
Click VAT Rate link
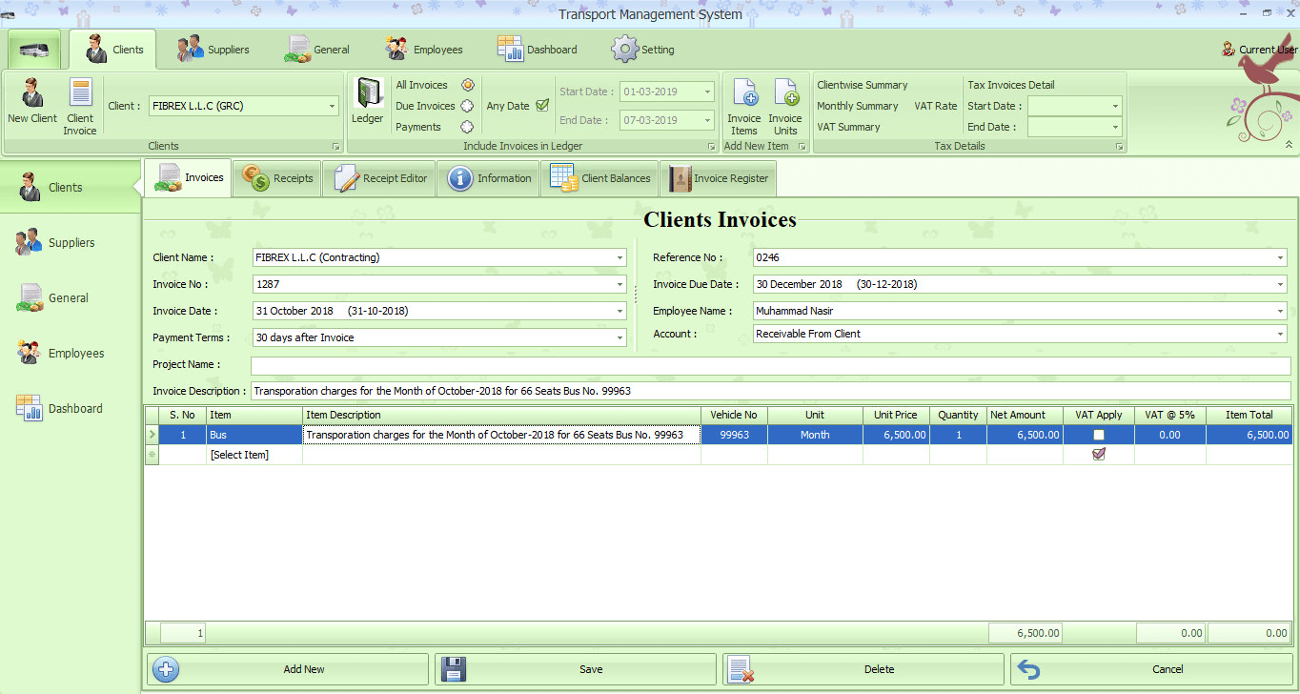click(x=936, y=106)
